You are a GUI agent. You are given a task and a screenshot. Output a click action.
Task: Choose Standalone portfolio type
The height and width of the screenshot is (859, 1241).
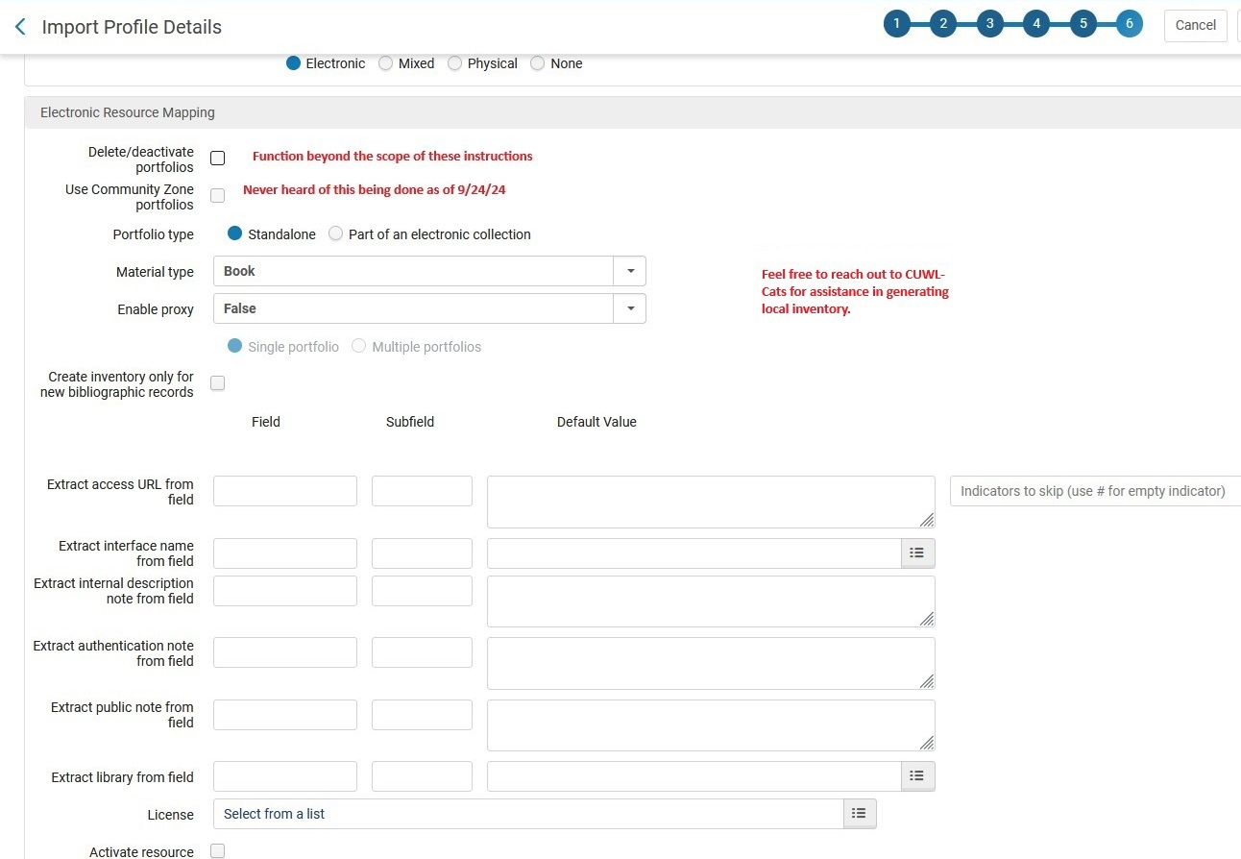(234, 233)
